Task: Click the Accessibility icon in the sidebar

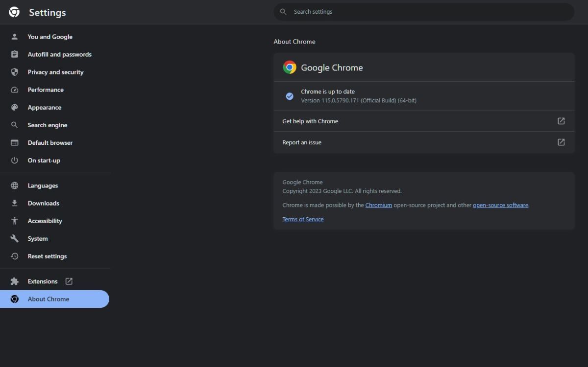Action: 14,221
